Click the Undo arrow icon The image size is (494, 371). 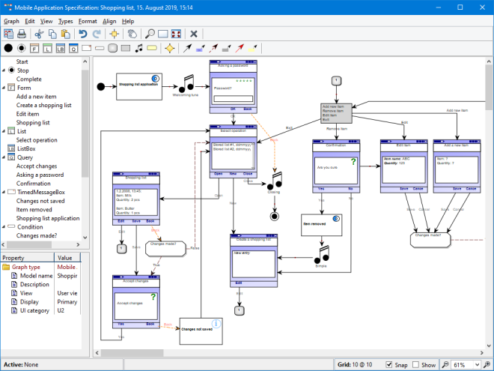83,34
